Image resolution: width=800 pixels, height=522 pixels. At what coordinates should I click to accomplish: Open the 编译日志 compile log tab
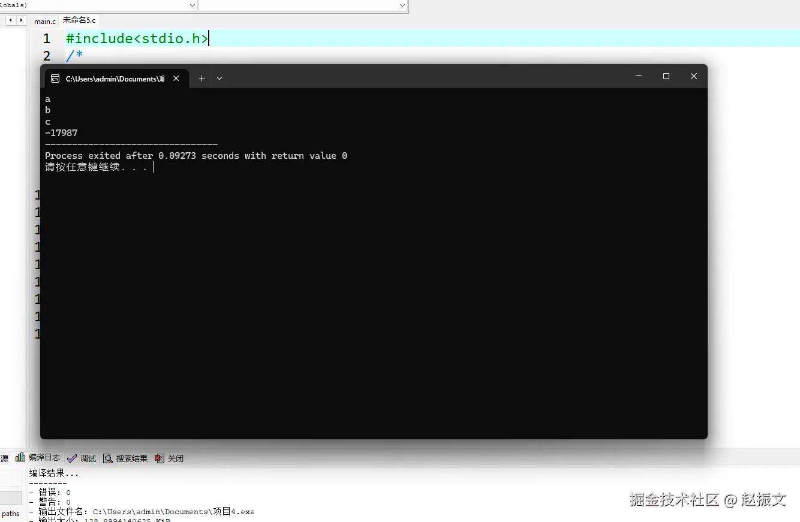pyautogui.click(x=38, y=457)
